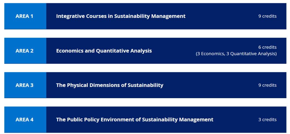Viewport: 290px width, 134px height.
Task: Open the AREA 4 label block
Action: 25,120
